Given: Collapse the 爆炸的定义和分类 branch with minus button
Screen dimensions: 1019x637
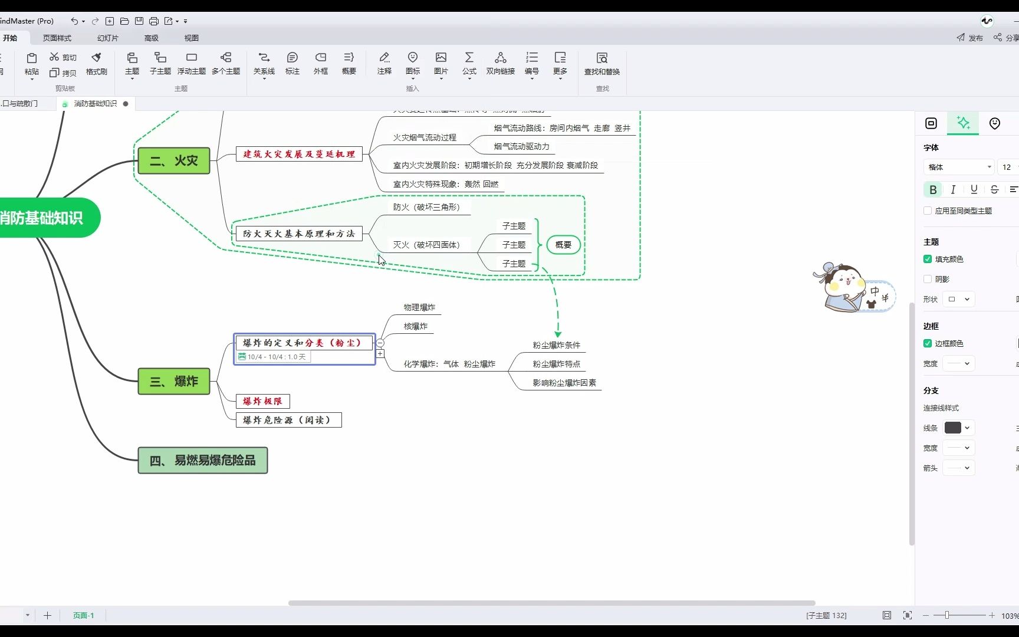Looking at the screenshot, I should tap(380, 343).
